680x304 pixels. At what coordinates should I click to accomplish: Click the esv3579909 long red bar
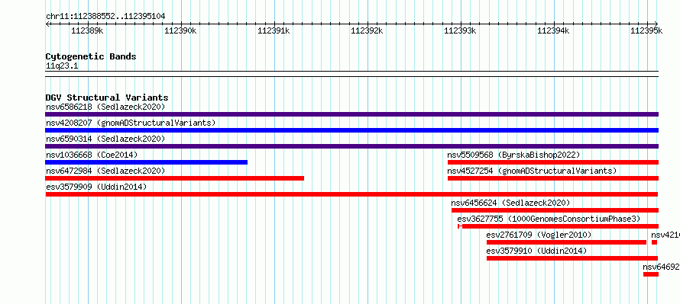(351, 194)
